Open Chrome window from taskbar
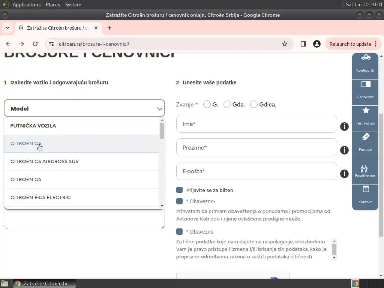Screen dimensions: 384x288 [x=44, y=283]
